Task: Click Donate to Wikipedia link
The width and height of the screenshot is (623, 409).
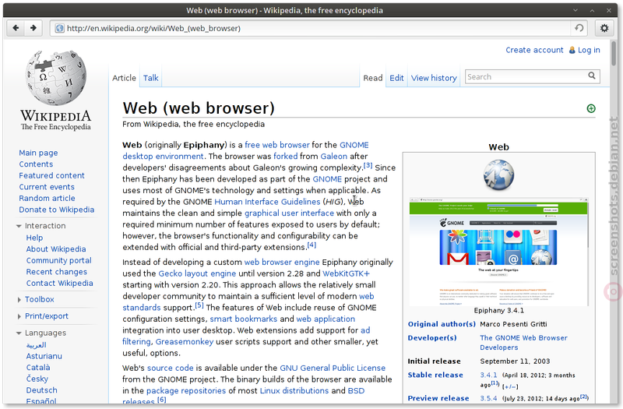Action: tap(56, 210)
